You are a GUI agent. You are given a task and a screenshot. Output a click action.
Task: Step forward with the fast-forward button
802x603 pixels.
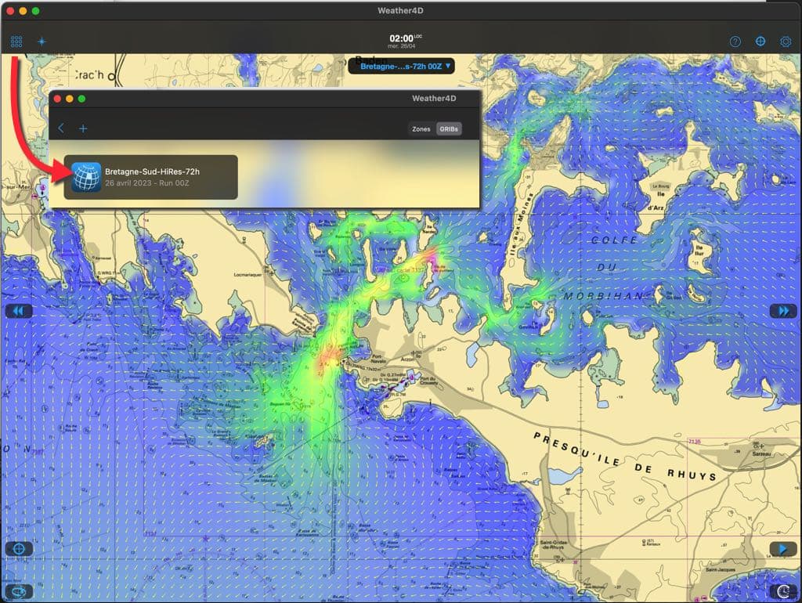pyautogui.click(x=783, y=311)
